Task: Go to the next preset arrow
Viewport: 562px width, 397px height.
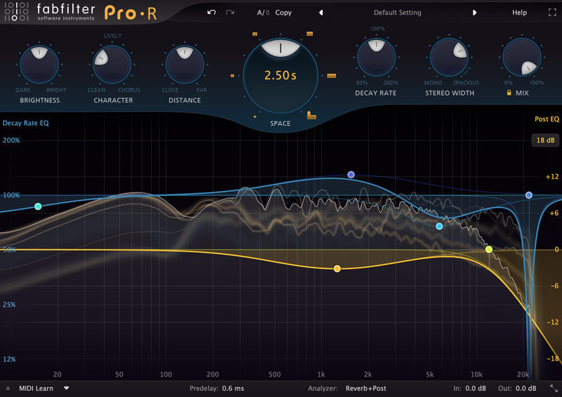Action: (x=474, y=13)
